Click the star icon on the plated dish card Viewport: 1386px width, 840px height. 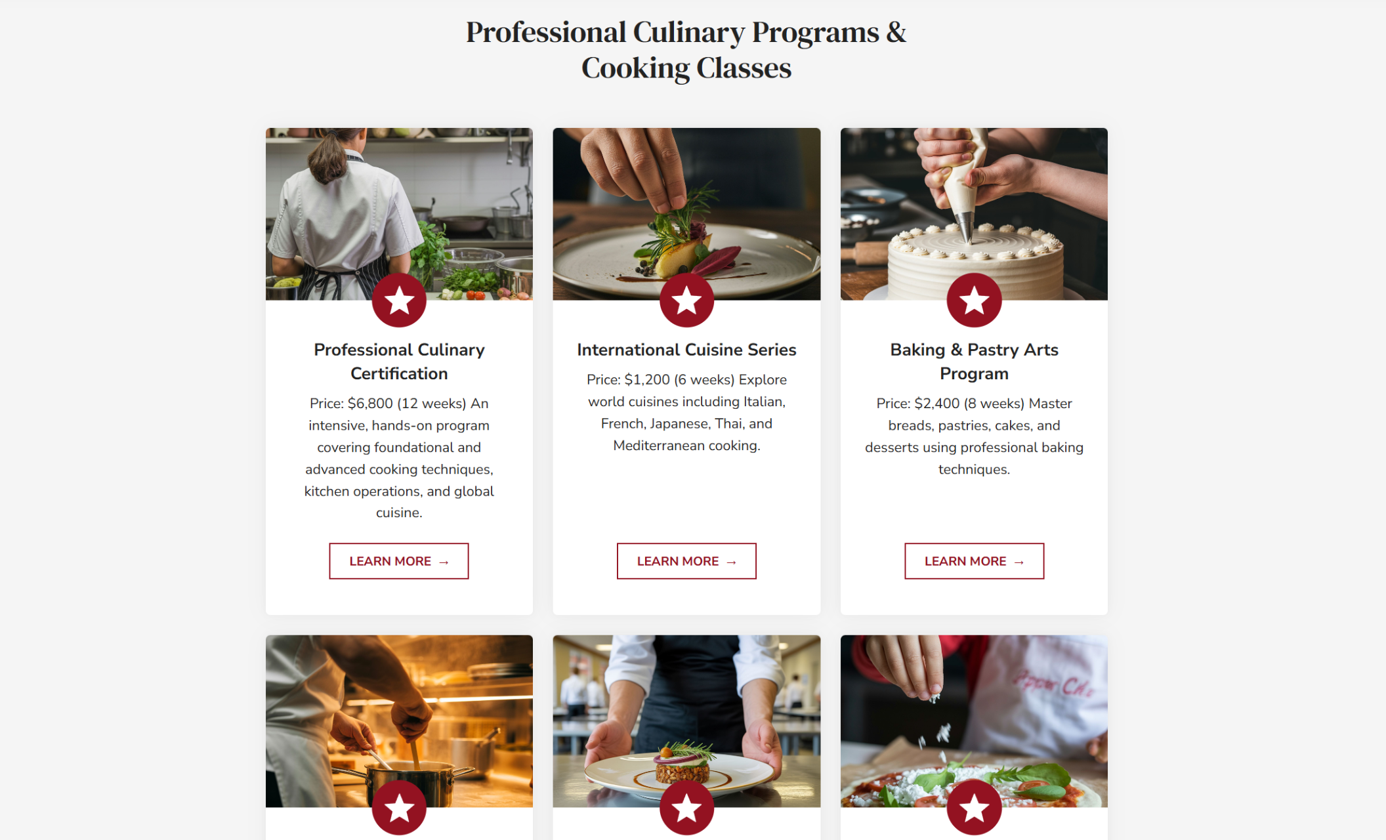click(x=686, y=807)
